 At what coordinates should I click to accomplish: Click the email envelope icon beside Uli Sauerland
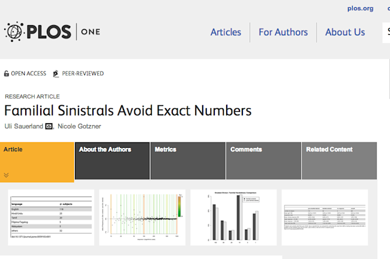click(49, 126)
